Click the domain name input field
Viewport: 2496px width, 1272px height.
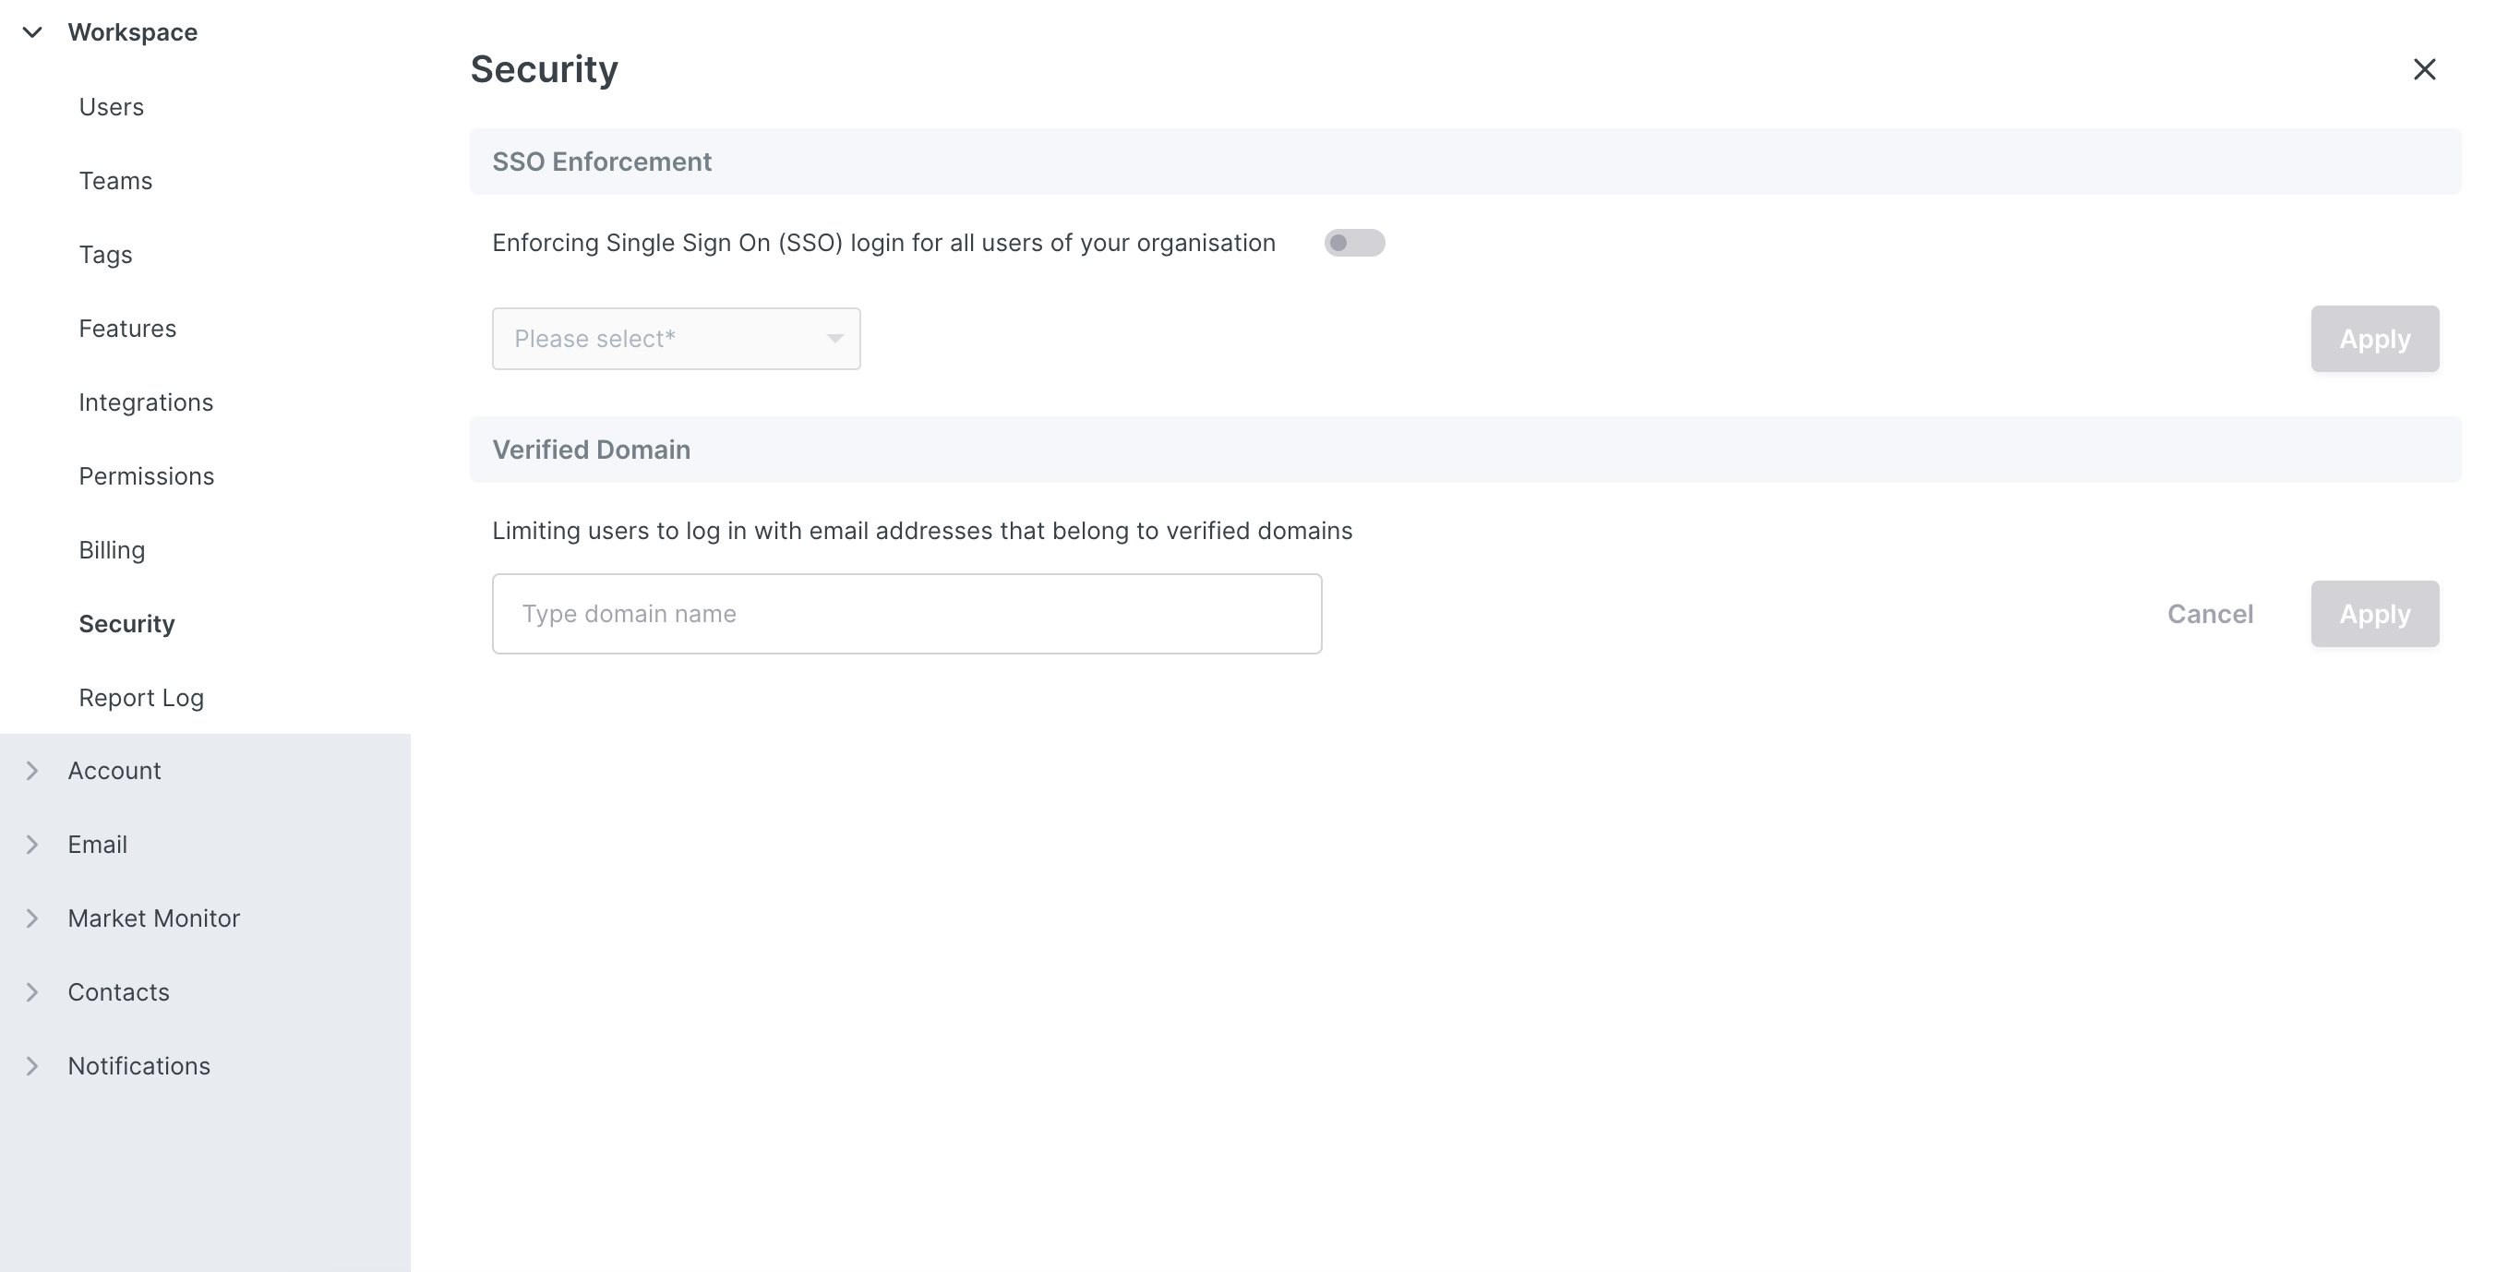click(x=906, y=614)
